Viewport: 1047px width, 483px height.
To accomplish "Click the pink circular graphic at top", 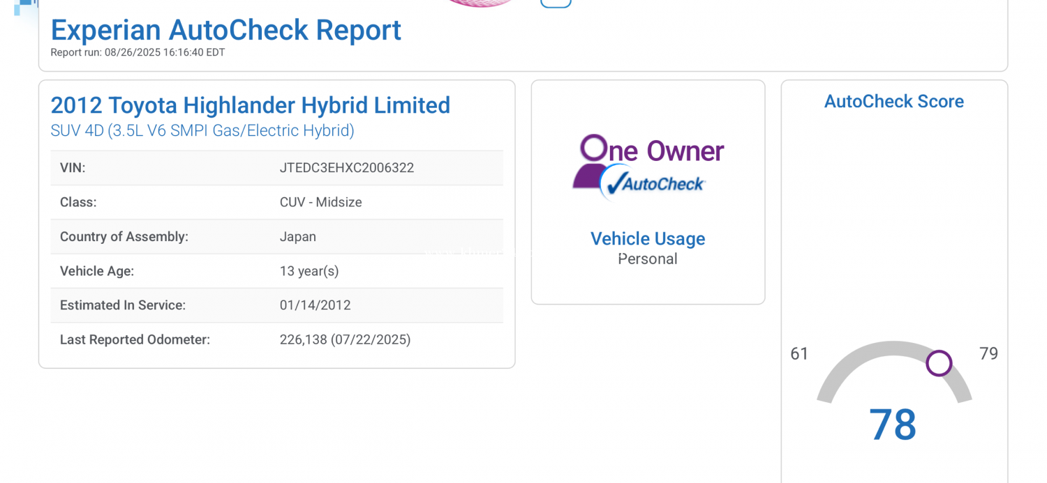I will (481, 3).
